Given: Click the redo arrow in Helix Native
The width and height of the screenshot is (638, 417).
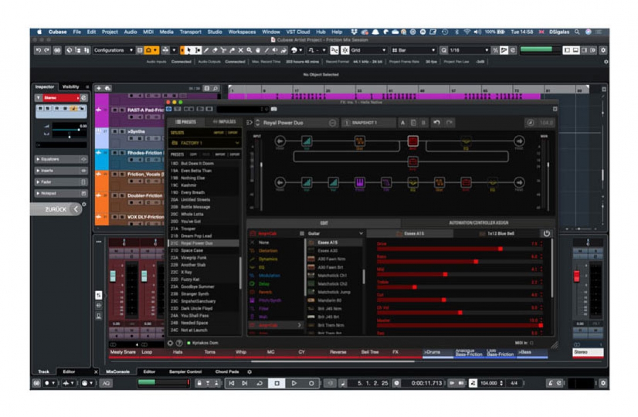Looking at the screenshot, I should click(449, 123).
